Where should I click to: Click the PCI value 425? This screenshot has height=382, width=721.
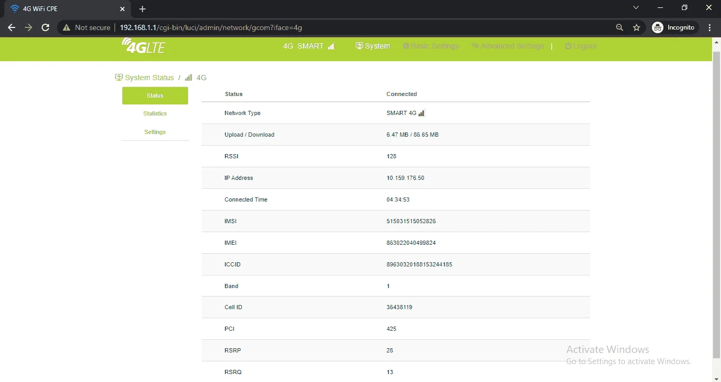[x=391, y=329]
